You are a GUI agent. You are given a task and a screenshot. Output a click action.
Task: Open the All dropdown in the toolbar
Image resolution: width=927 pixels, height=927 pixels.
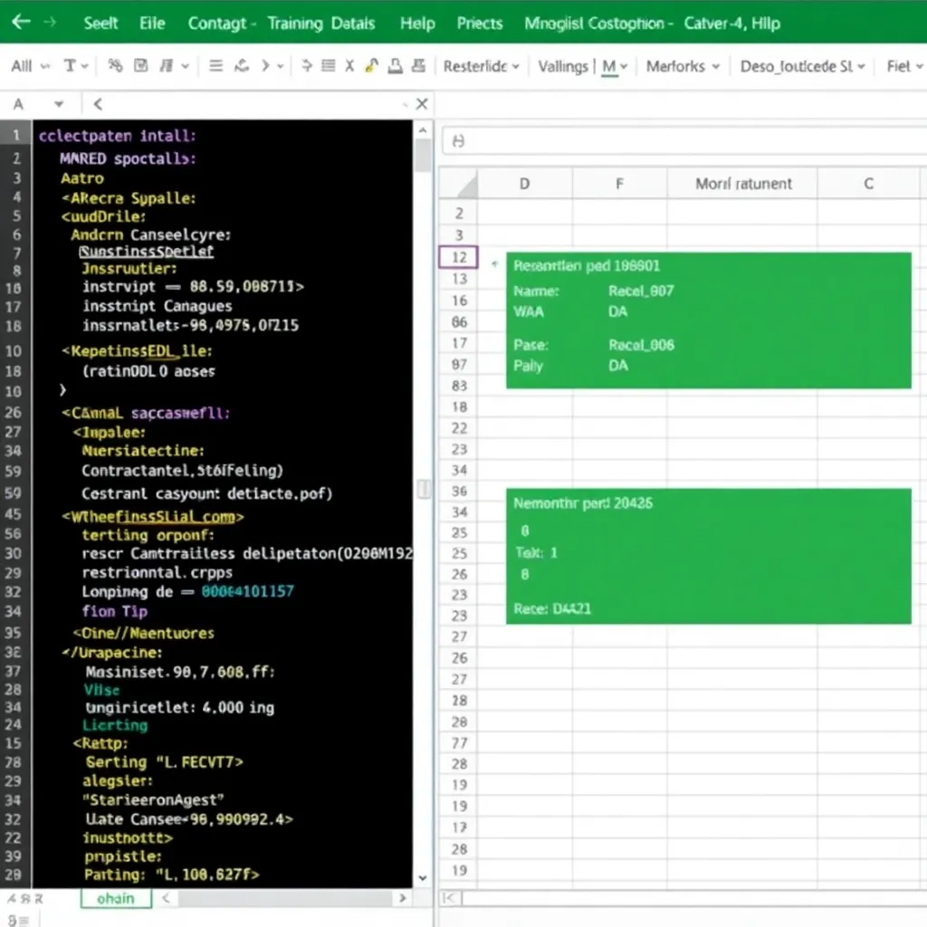pyautogui.click(x=28, y=66)
